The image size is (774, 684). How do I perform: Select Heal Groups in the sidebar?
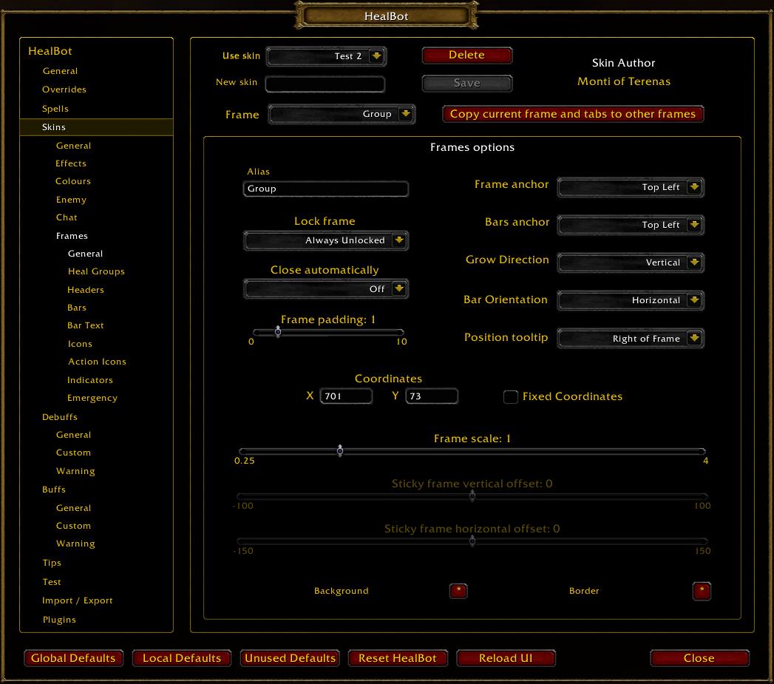click(96, 271)
